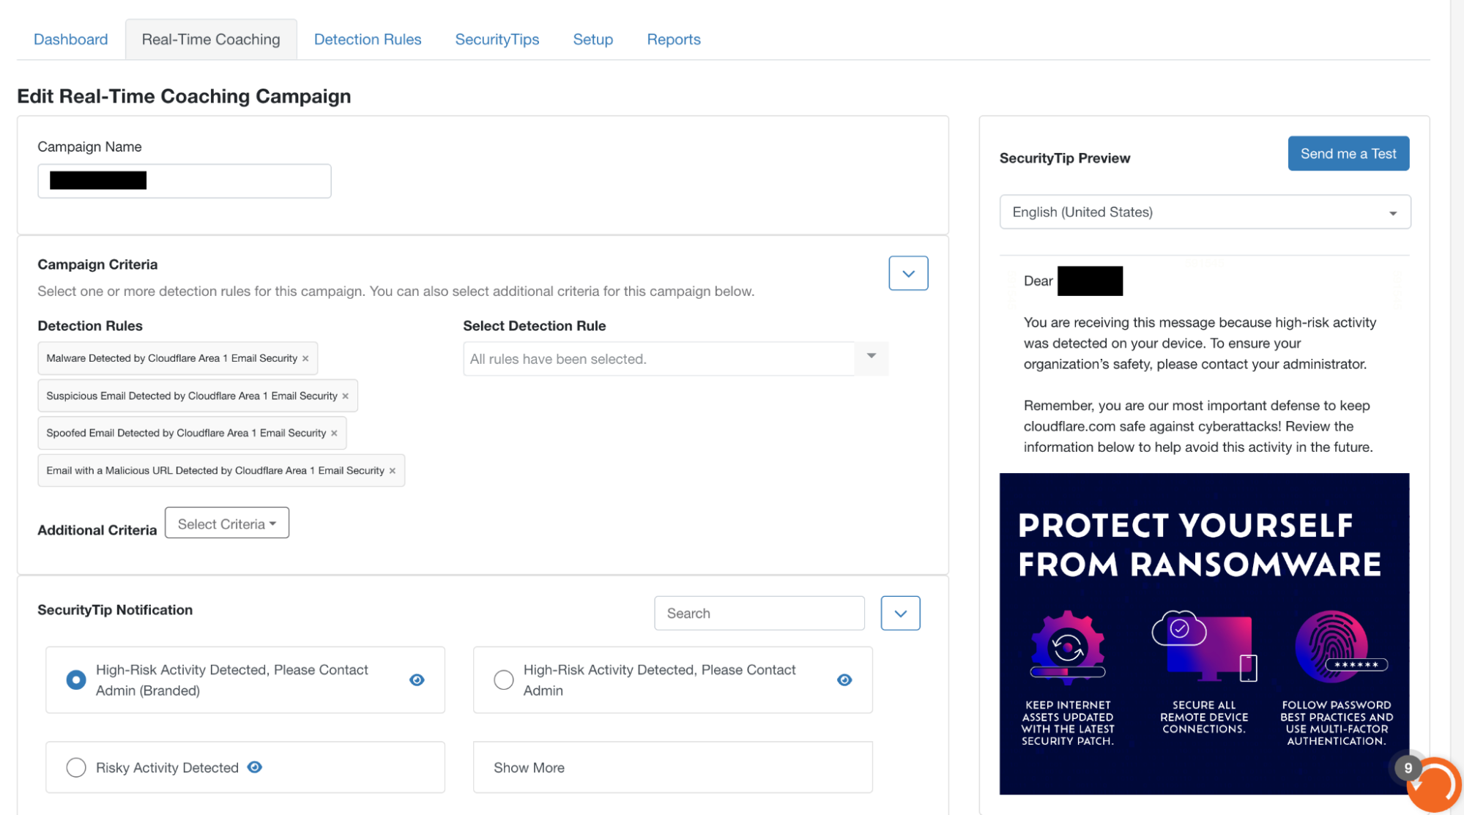Viewport: 1464px width, 815px height.
Task: Click the Spoofed Email Detected rule label
Action: 186,433
